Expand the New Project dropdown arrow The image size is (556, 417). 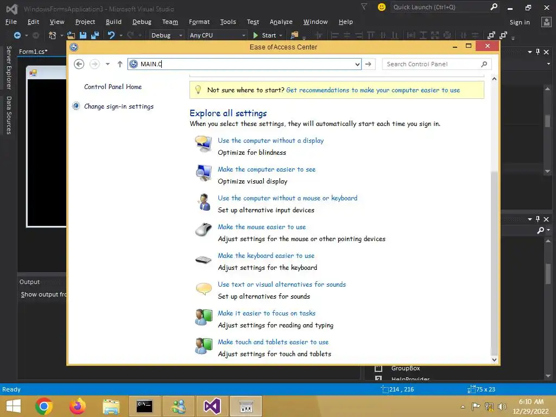[62, 35]
